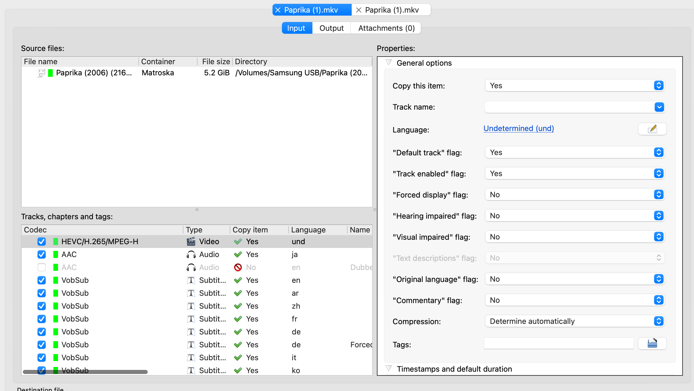Click the Tags browse file icon
This screenshot has width=694, height=391.
click(x=652, y=343)
